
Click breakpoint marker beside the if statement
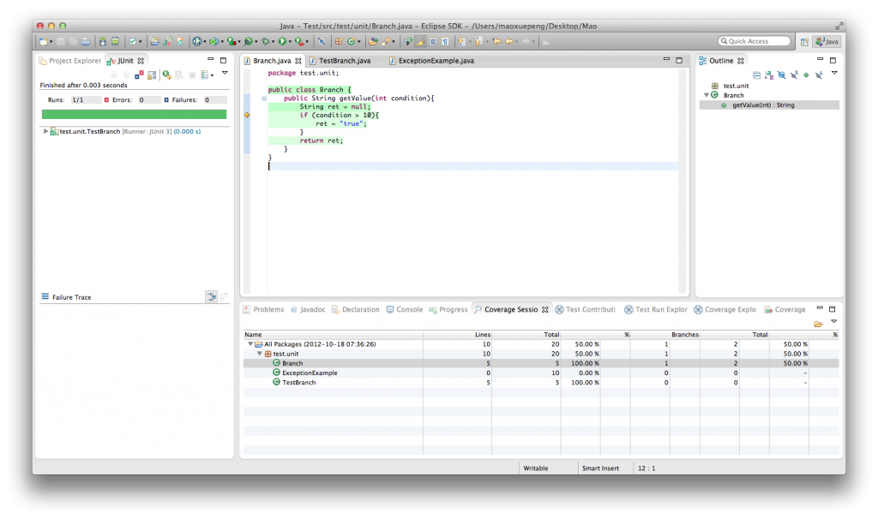click(247, 115)
